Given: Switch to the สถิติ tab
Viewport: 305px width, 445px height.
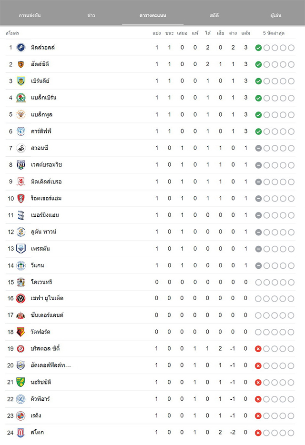Looking at the screenshot, I should [x=214, y=15].
